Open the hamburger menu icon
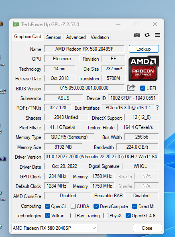The width and height of the screenshot is (175, 237). [157, 35]
